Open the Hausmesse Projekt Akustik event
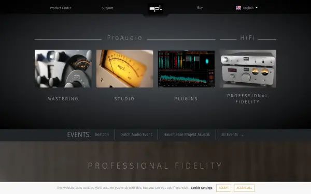 [187, 135]
